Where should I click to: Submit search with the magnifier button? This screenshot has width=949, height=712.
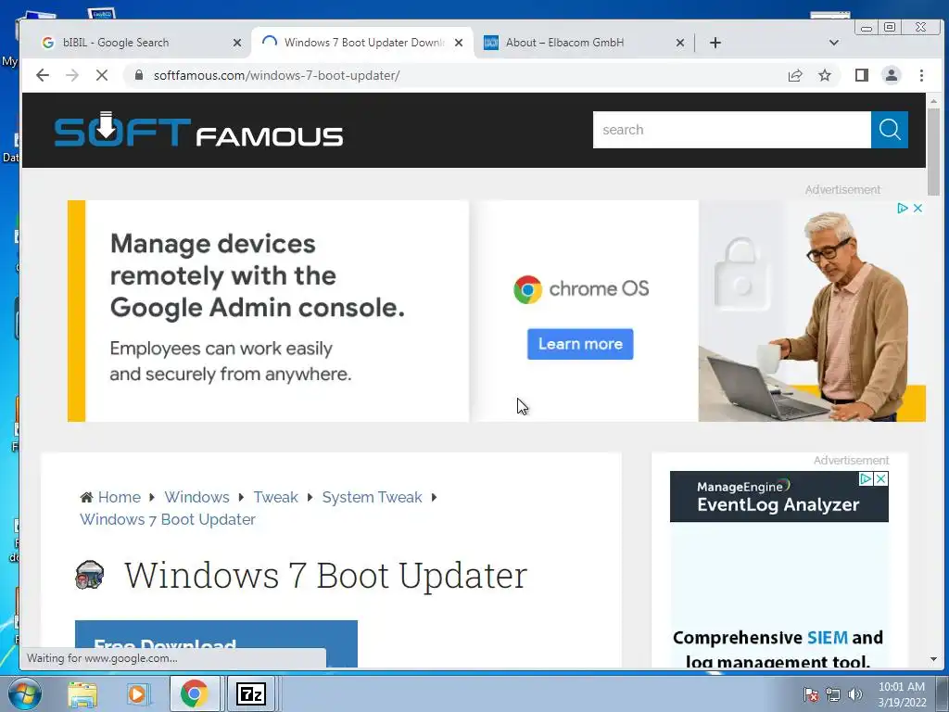tap(889, 130)
